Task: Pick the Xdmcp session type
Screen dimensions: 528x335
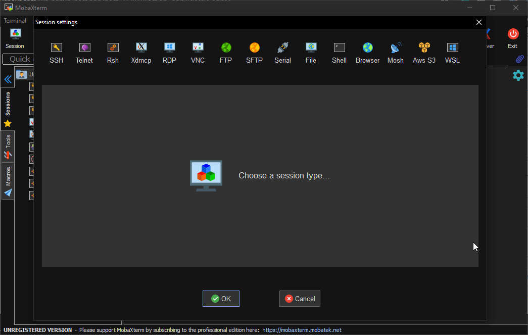Action: pyautogui.click(x=141, y=53)
